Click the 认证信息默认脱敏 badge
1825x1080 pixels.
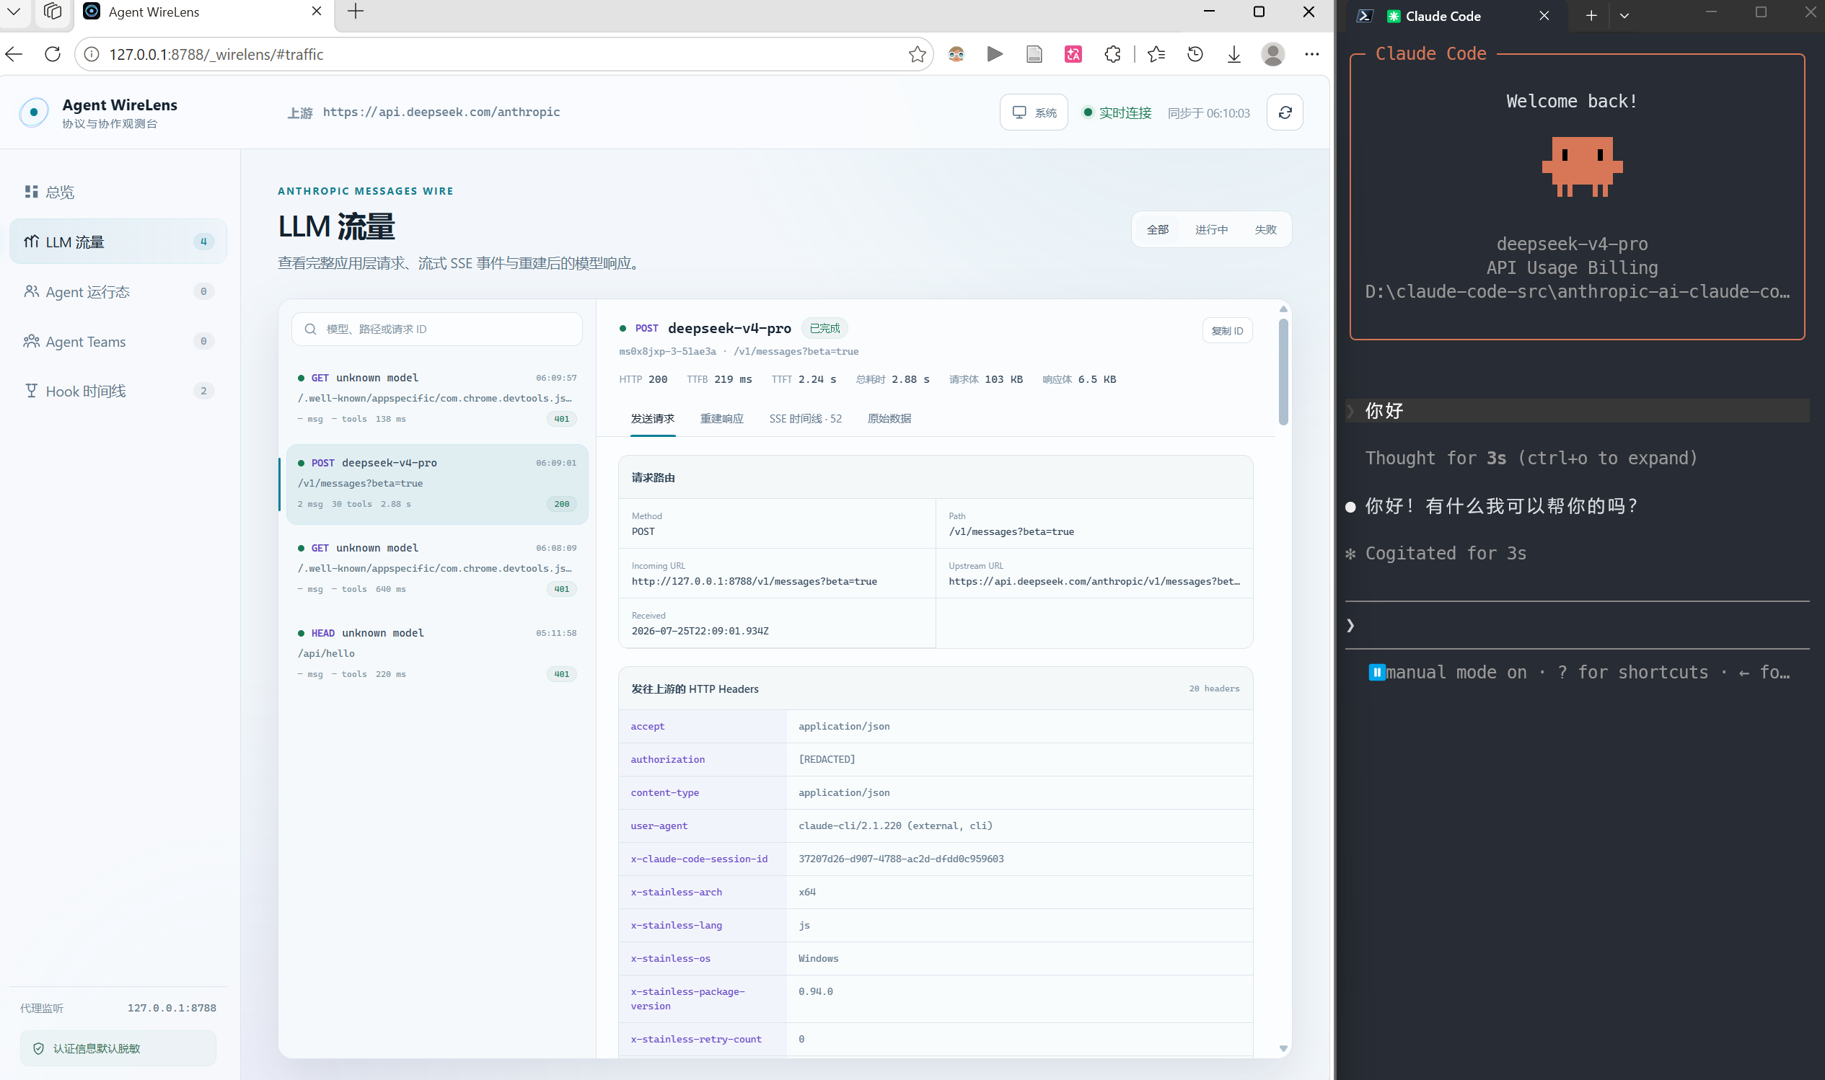[x=118, y=1048]
